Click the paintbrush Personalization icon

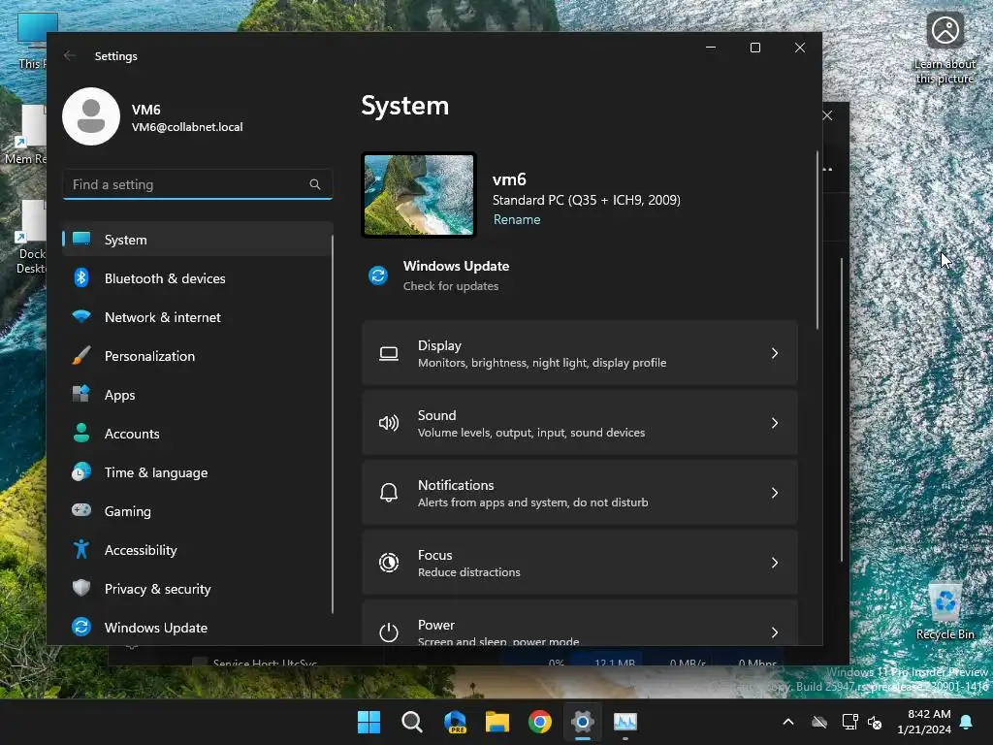81,355
